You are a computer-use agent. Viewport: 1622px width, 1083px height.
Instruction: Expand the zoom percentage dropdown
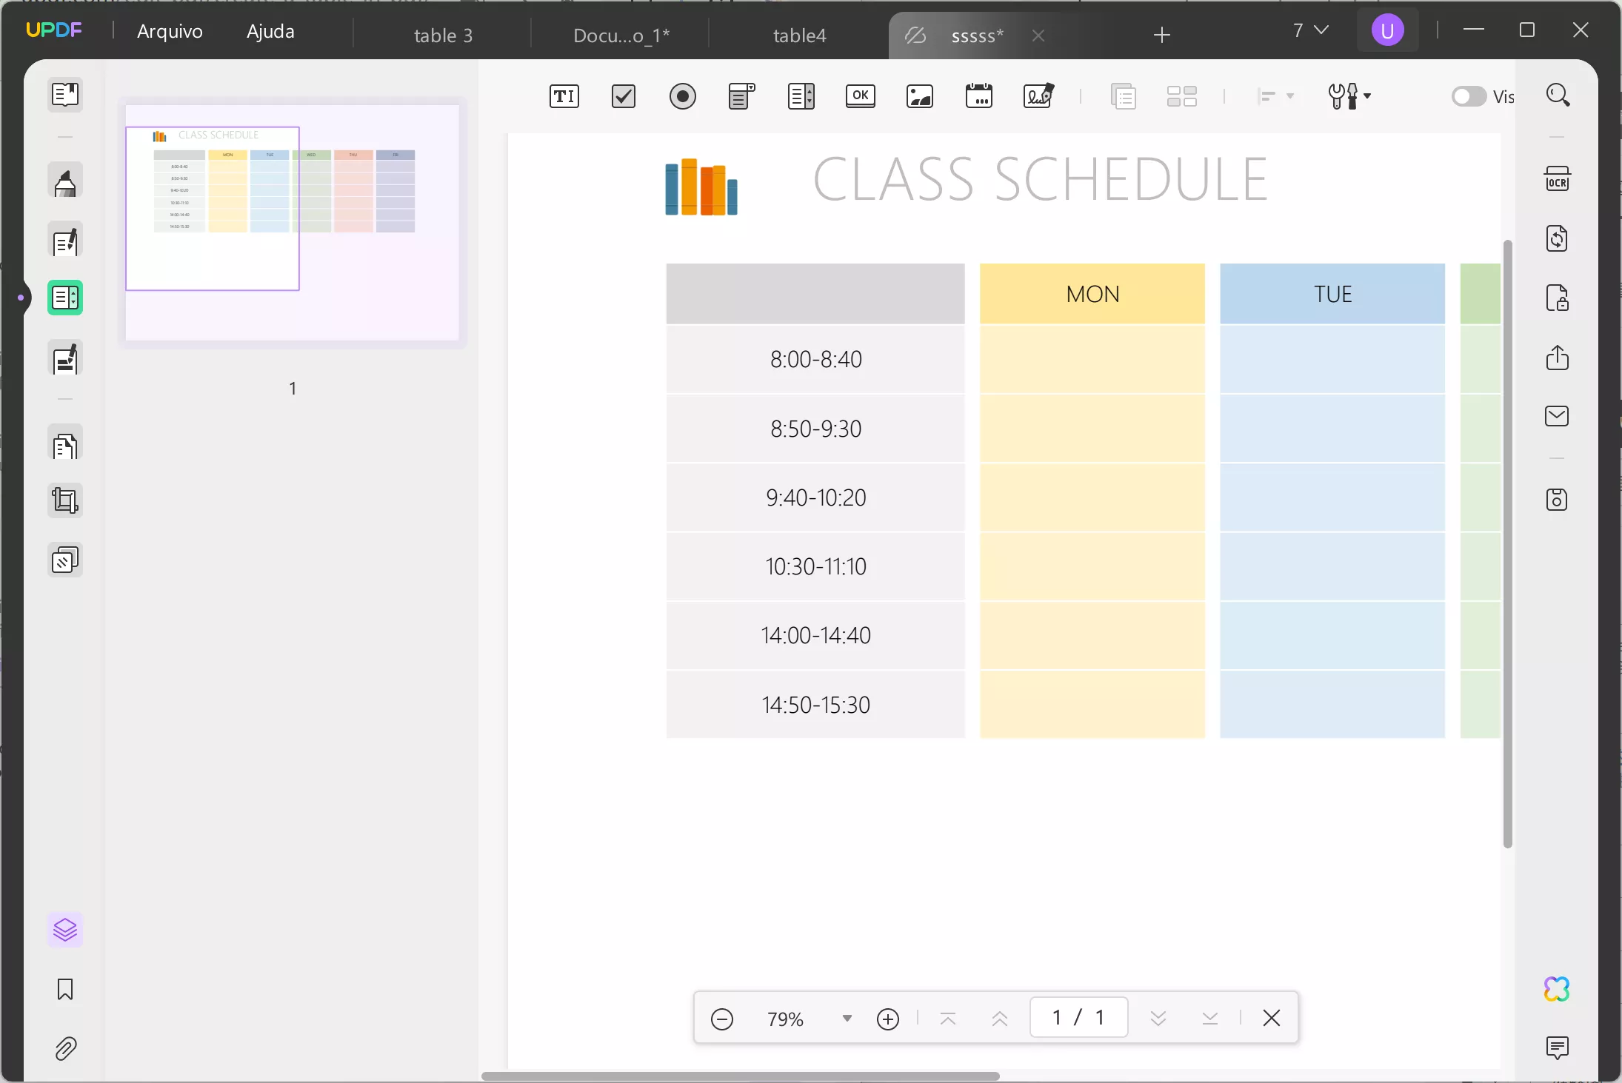point(847,1019)
